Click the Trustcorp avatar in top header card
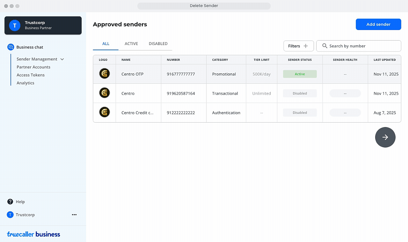The height and width of the screenshot is (242, 408). (15, 25)
